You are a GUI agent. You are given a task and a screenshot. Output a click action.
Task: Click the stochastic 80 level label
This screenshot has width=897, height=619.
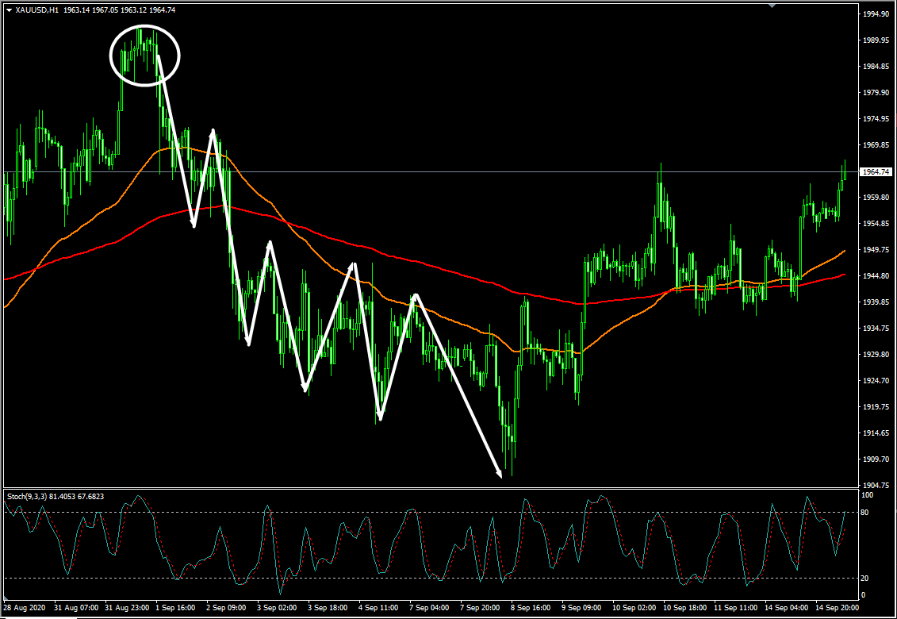pyautogui.click(x=866, y=513)
